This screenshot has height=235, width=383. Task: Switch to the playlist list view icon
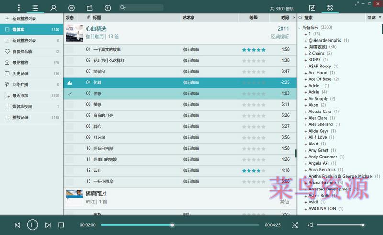point(35,8)
